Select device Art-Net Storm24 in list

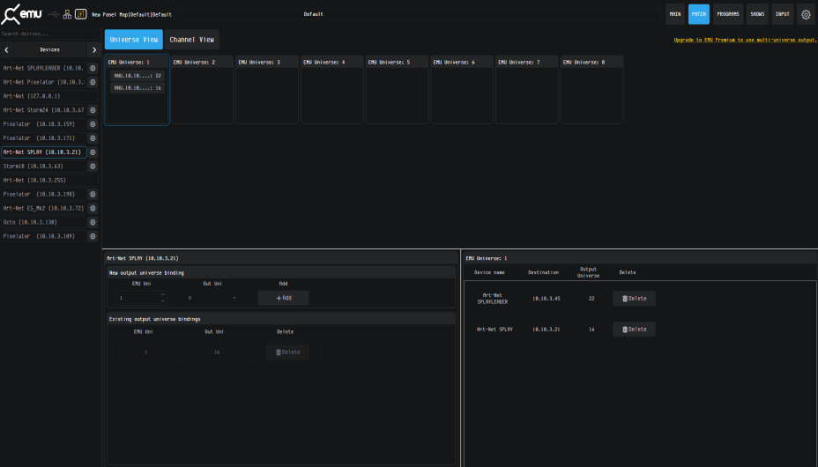(44, 110)
